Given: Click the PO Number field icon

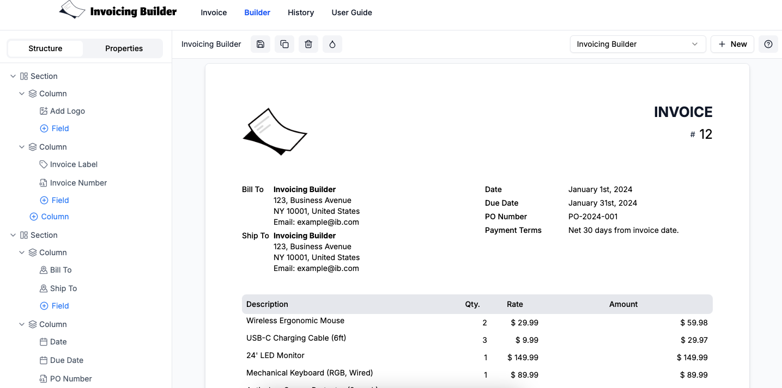Looking at the screenshot, I should [44, 379].
